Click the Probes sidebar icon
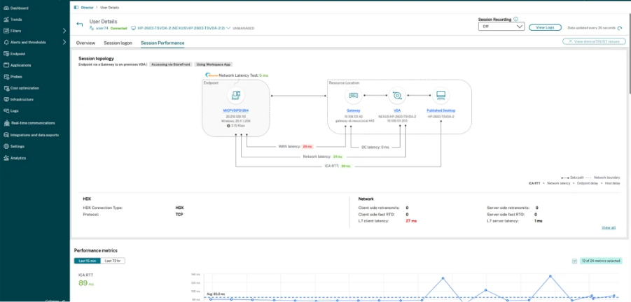 click(6, 77)
